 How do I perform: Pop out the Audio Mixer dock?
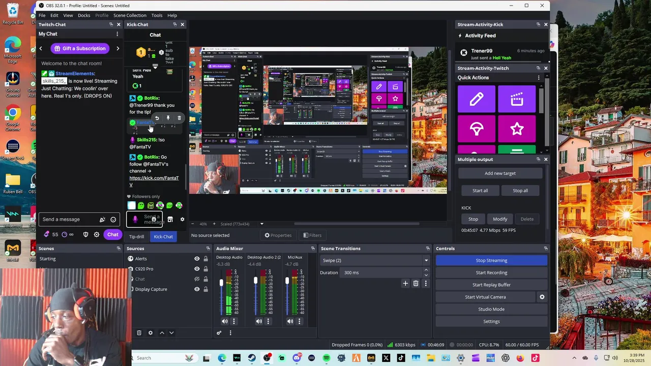(x=313, y=249)
